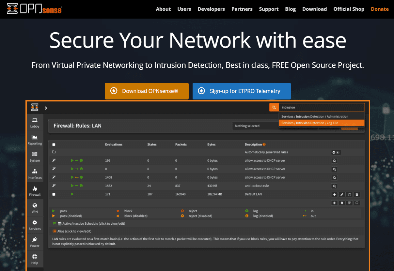The width and height of the screenshot is (394, 271).
Task: Open the VPN sidebar section
Action: (x=35, y=208)
